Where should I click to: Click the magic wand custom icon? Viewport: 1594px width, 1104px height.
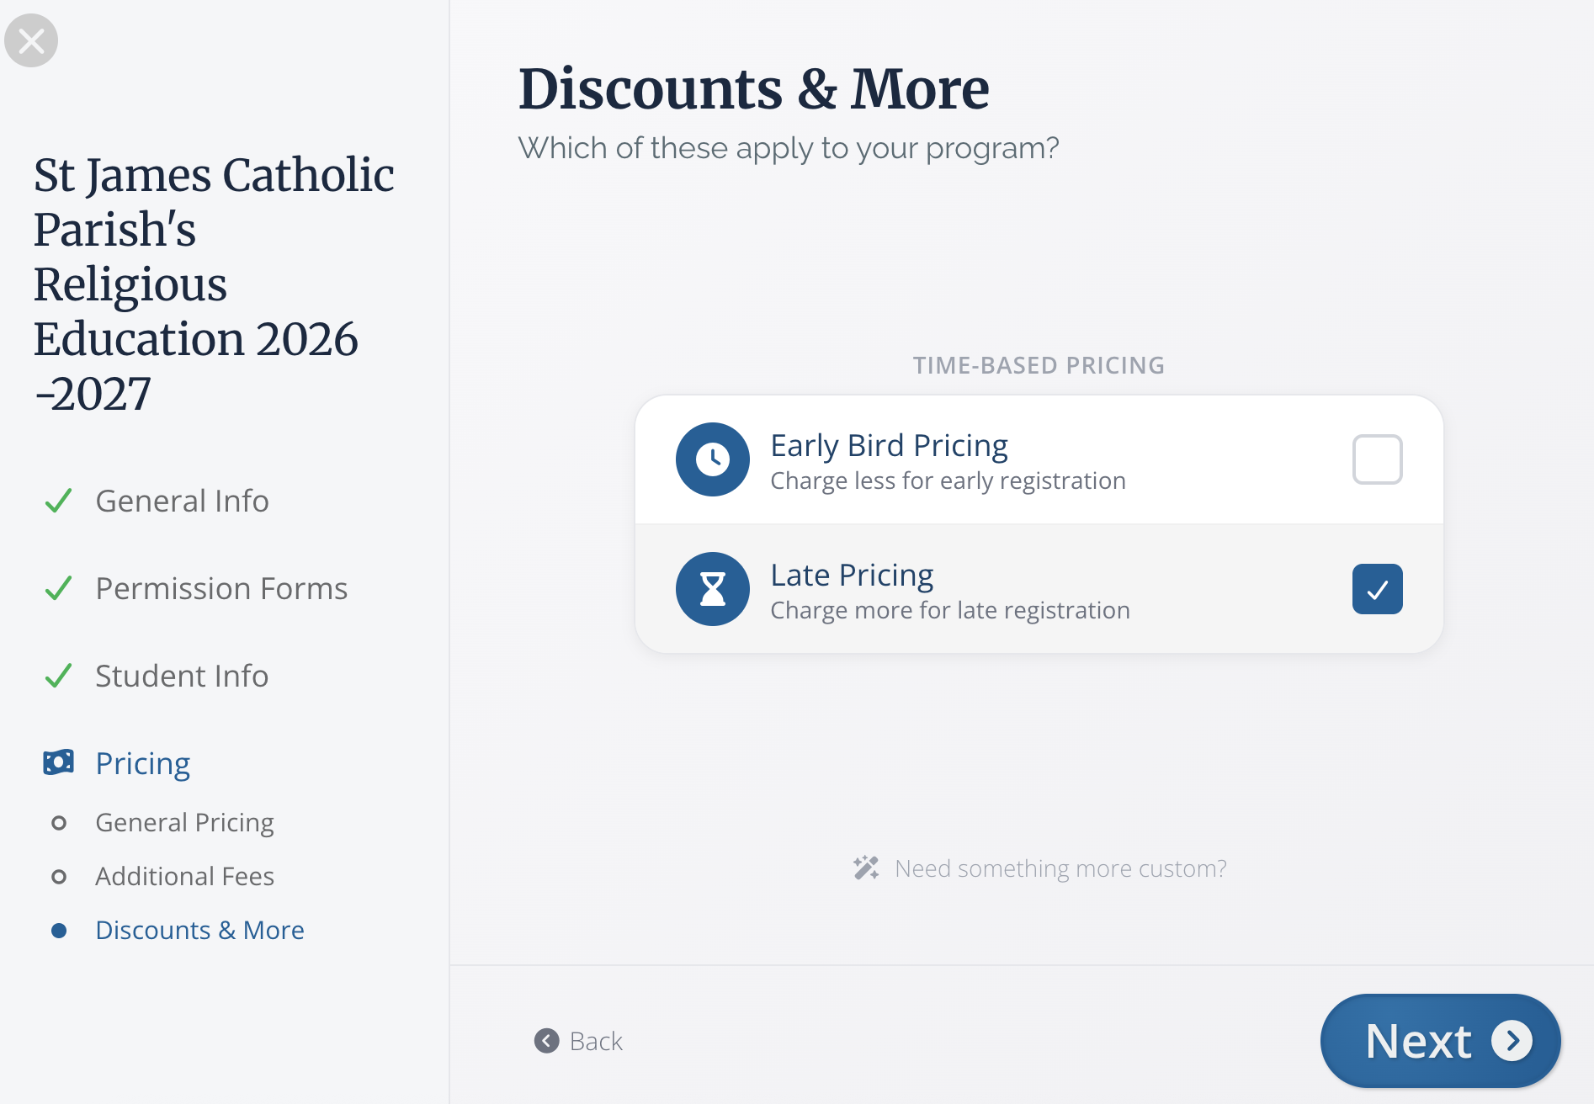click(865, 868)
